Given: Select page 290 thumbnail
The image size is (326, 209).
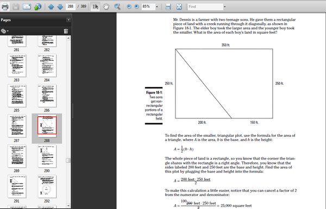Looking at the screenshot, I should coord(47,156).
